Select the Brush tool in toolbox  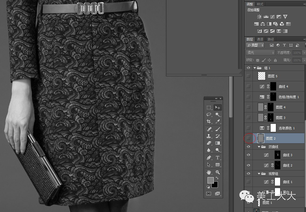[217, 129]
